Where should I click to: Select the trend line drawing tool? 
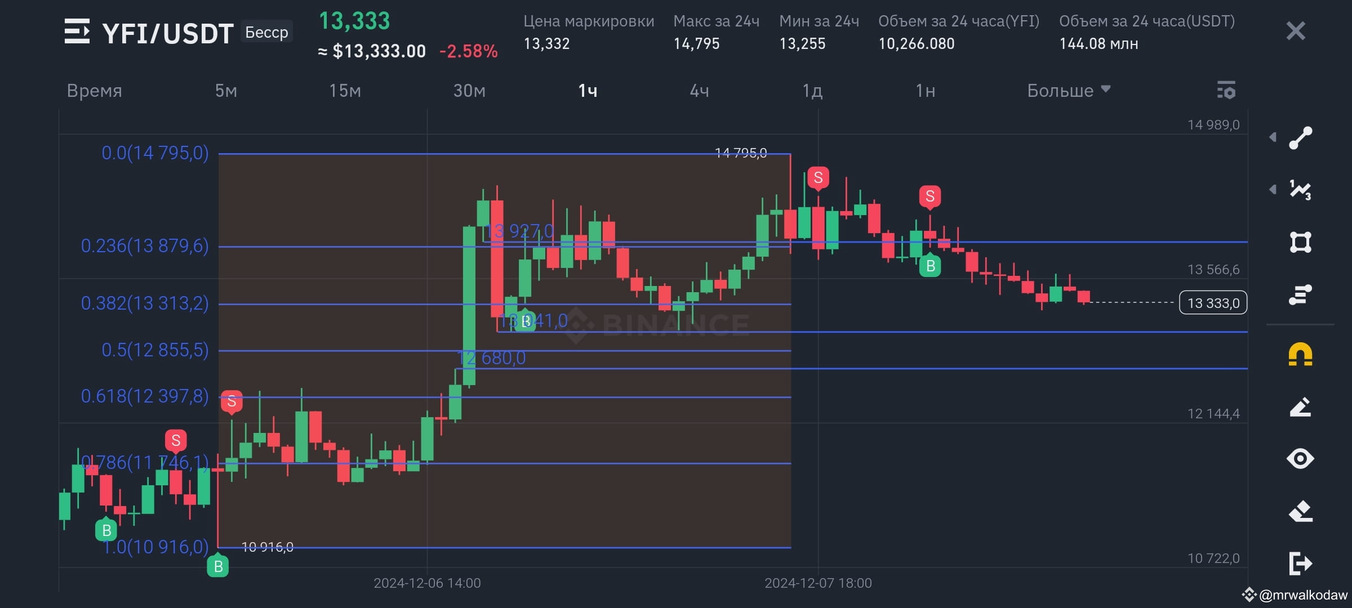tap(1301, 137)
